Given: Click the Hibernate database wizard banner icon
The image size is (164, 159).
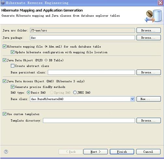Looking at the screenshot, I should click(153, 16).
